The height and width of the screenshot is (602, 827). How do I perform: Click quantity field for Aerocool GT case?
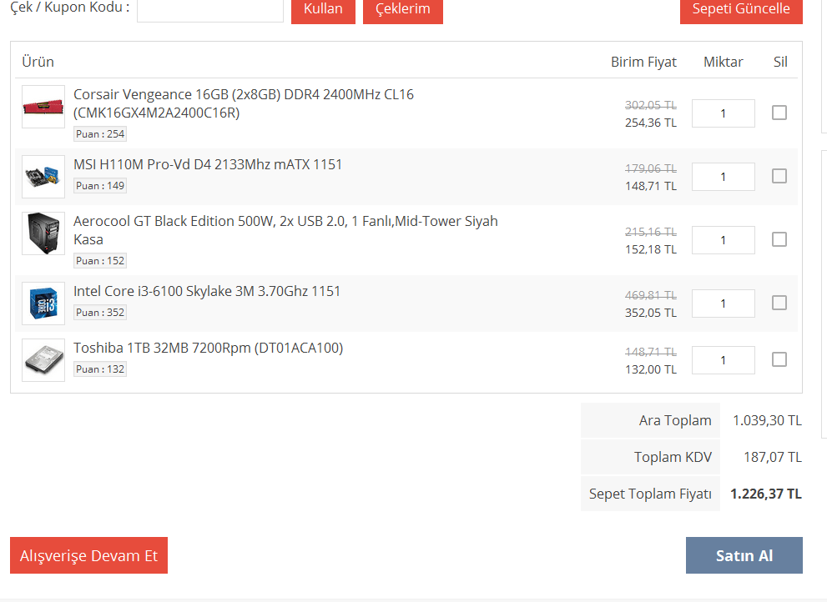pyautogui.click(x=723, y=240)
